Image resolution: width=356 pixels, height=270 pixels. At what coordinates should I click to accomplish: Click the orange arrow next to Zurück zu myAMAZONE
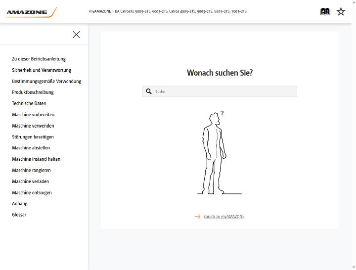click(x=197, y=217)
